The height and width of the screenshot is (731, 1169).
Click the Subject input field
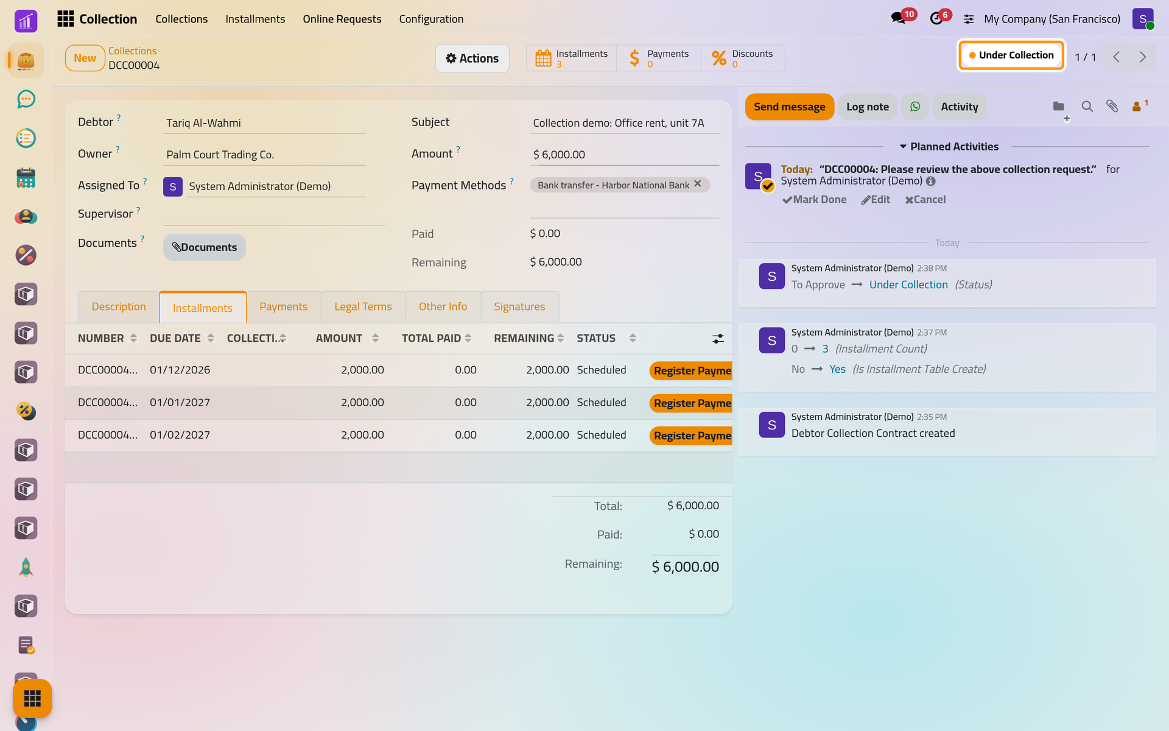[624, 122]
